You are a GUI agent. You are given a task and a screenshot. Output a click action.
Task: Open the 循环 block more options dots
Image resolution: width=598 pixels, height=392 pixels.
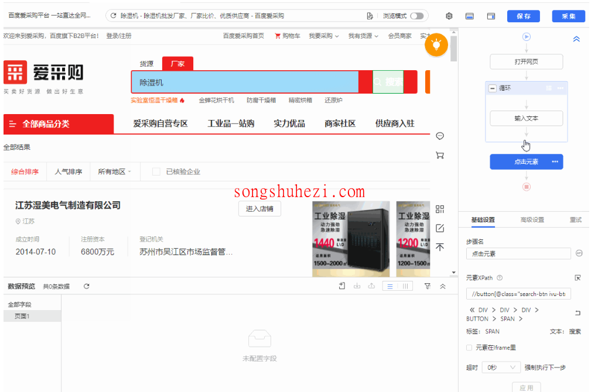tap(561, 88)
